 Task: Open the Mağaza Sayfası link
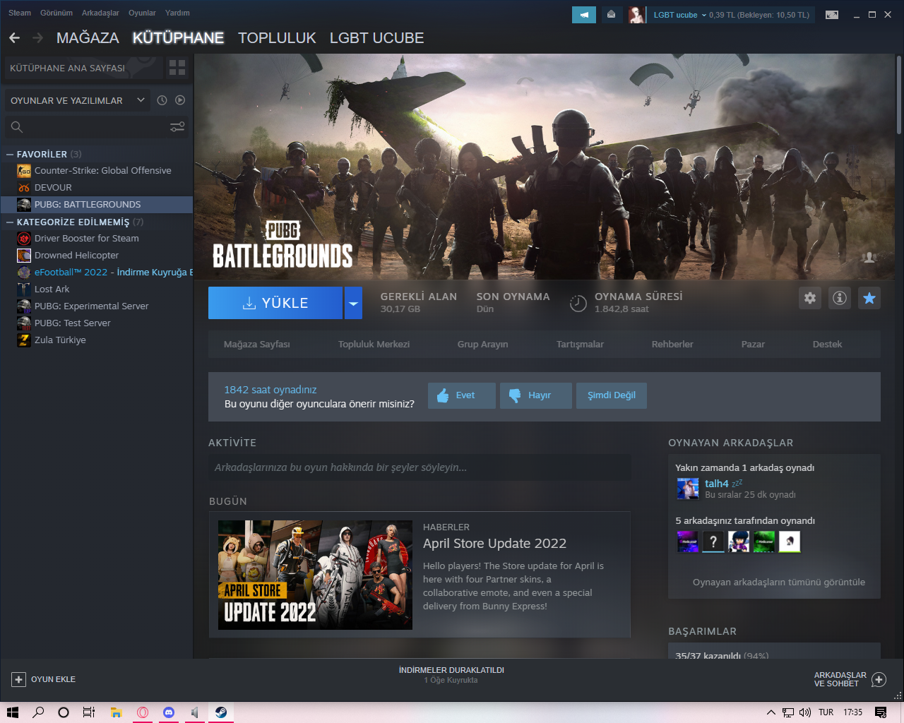click(x=257, y=345)
